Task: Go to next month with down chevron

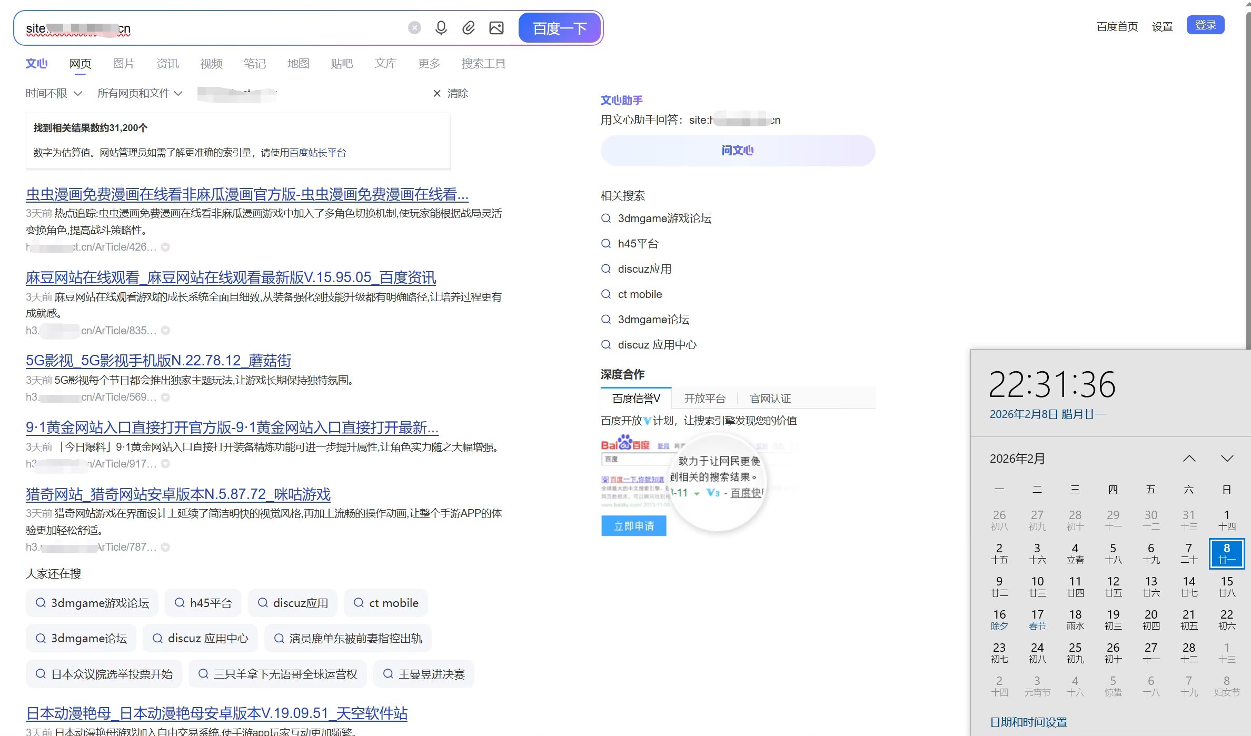Action: 1227,459
